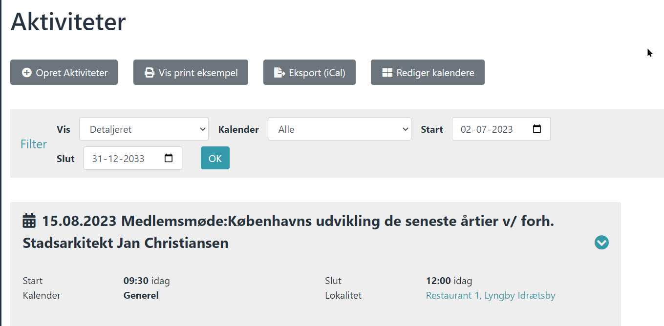The width and height of the screenshot is (664, 326).
Task: Open the Vis dropdown showing Detaljeret
Action: [144, 129]
